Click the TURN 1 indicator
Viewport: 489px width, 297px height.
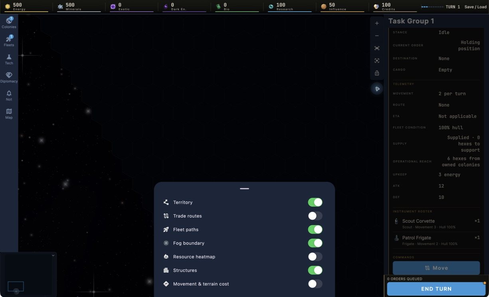click(453, 7)
